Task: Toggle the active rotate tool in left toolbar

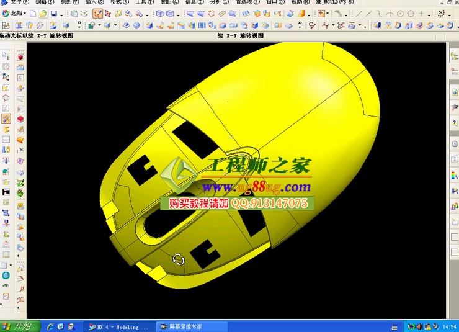Action: point(6,119)
